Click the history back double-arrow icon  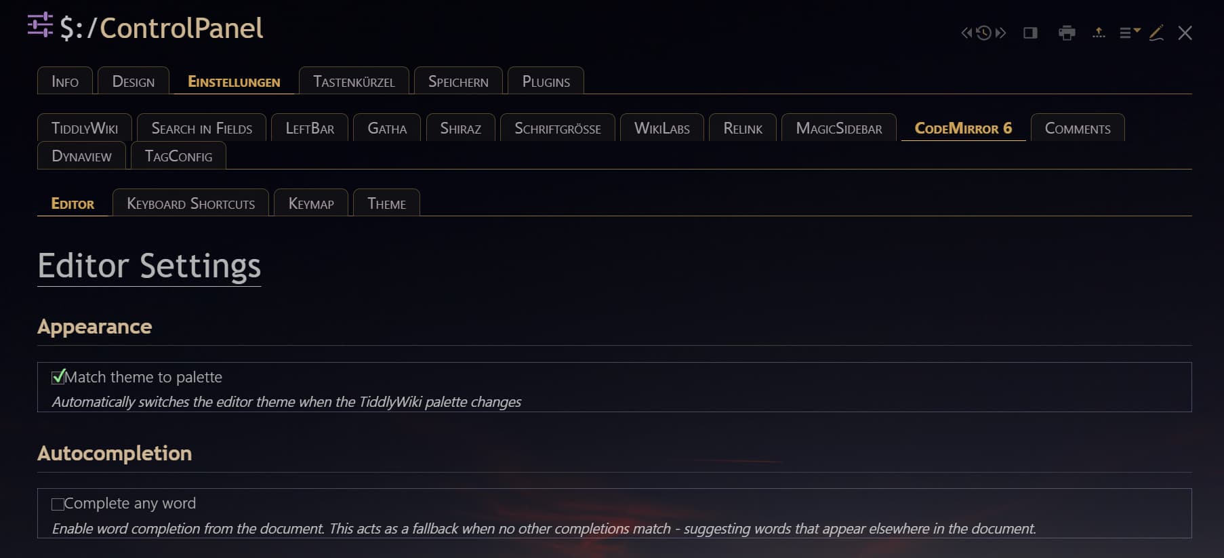[x=966, y=33]
